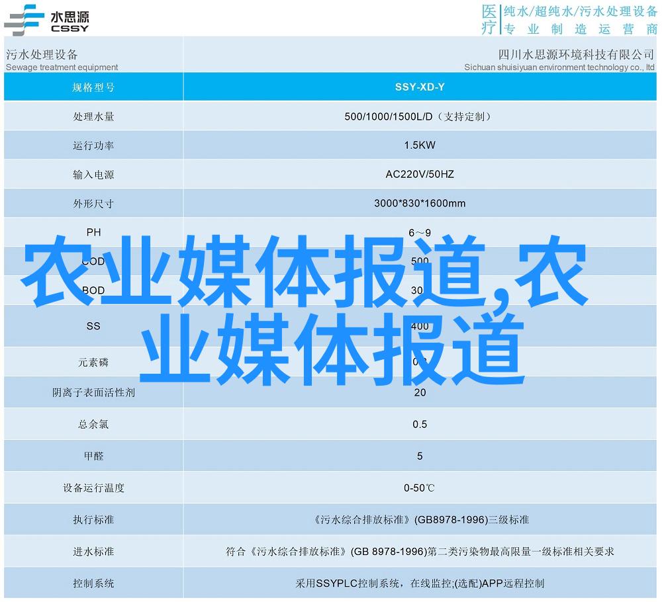Select the 0-50℃ operating temperature value

pos(420,488)
